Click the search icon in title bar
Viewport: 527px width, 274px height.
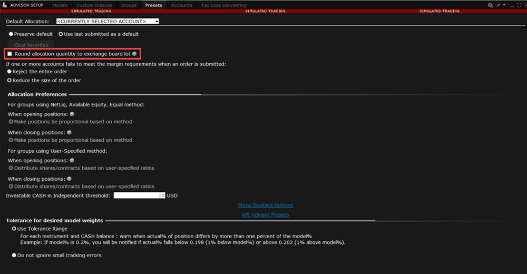(490, 5)
